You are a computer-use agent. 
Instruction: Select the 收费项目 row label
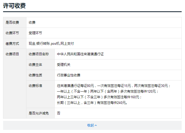(12, 54)
